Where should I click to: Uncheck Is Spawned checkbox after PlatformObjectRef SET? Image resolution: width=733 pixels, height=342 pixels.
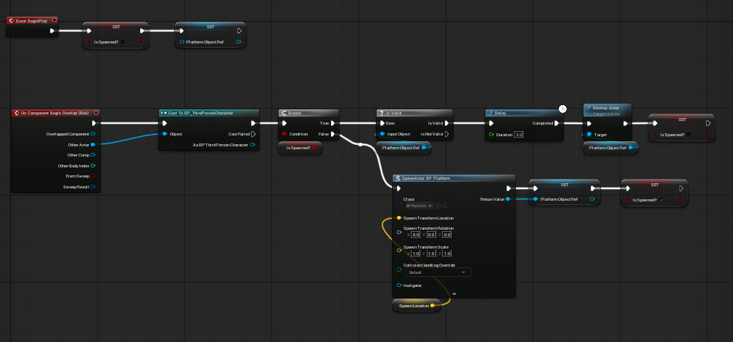(x=661, y=200)
